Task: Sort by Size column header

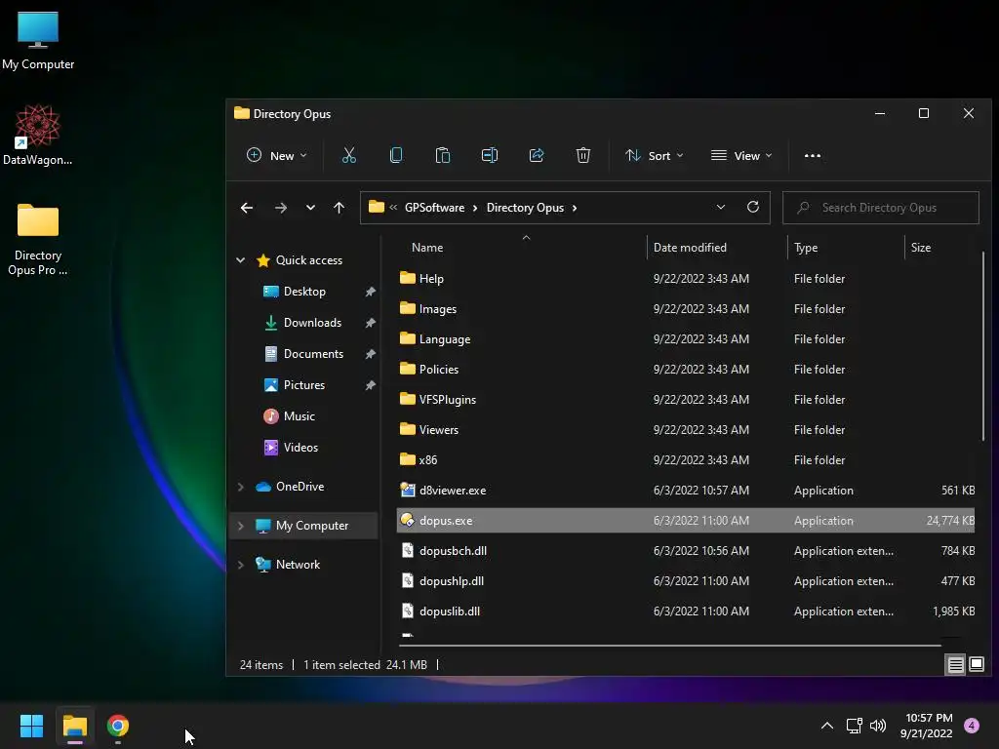Action: click(940, 247)
